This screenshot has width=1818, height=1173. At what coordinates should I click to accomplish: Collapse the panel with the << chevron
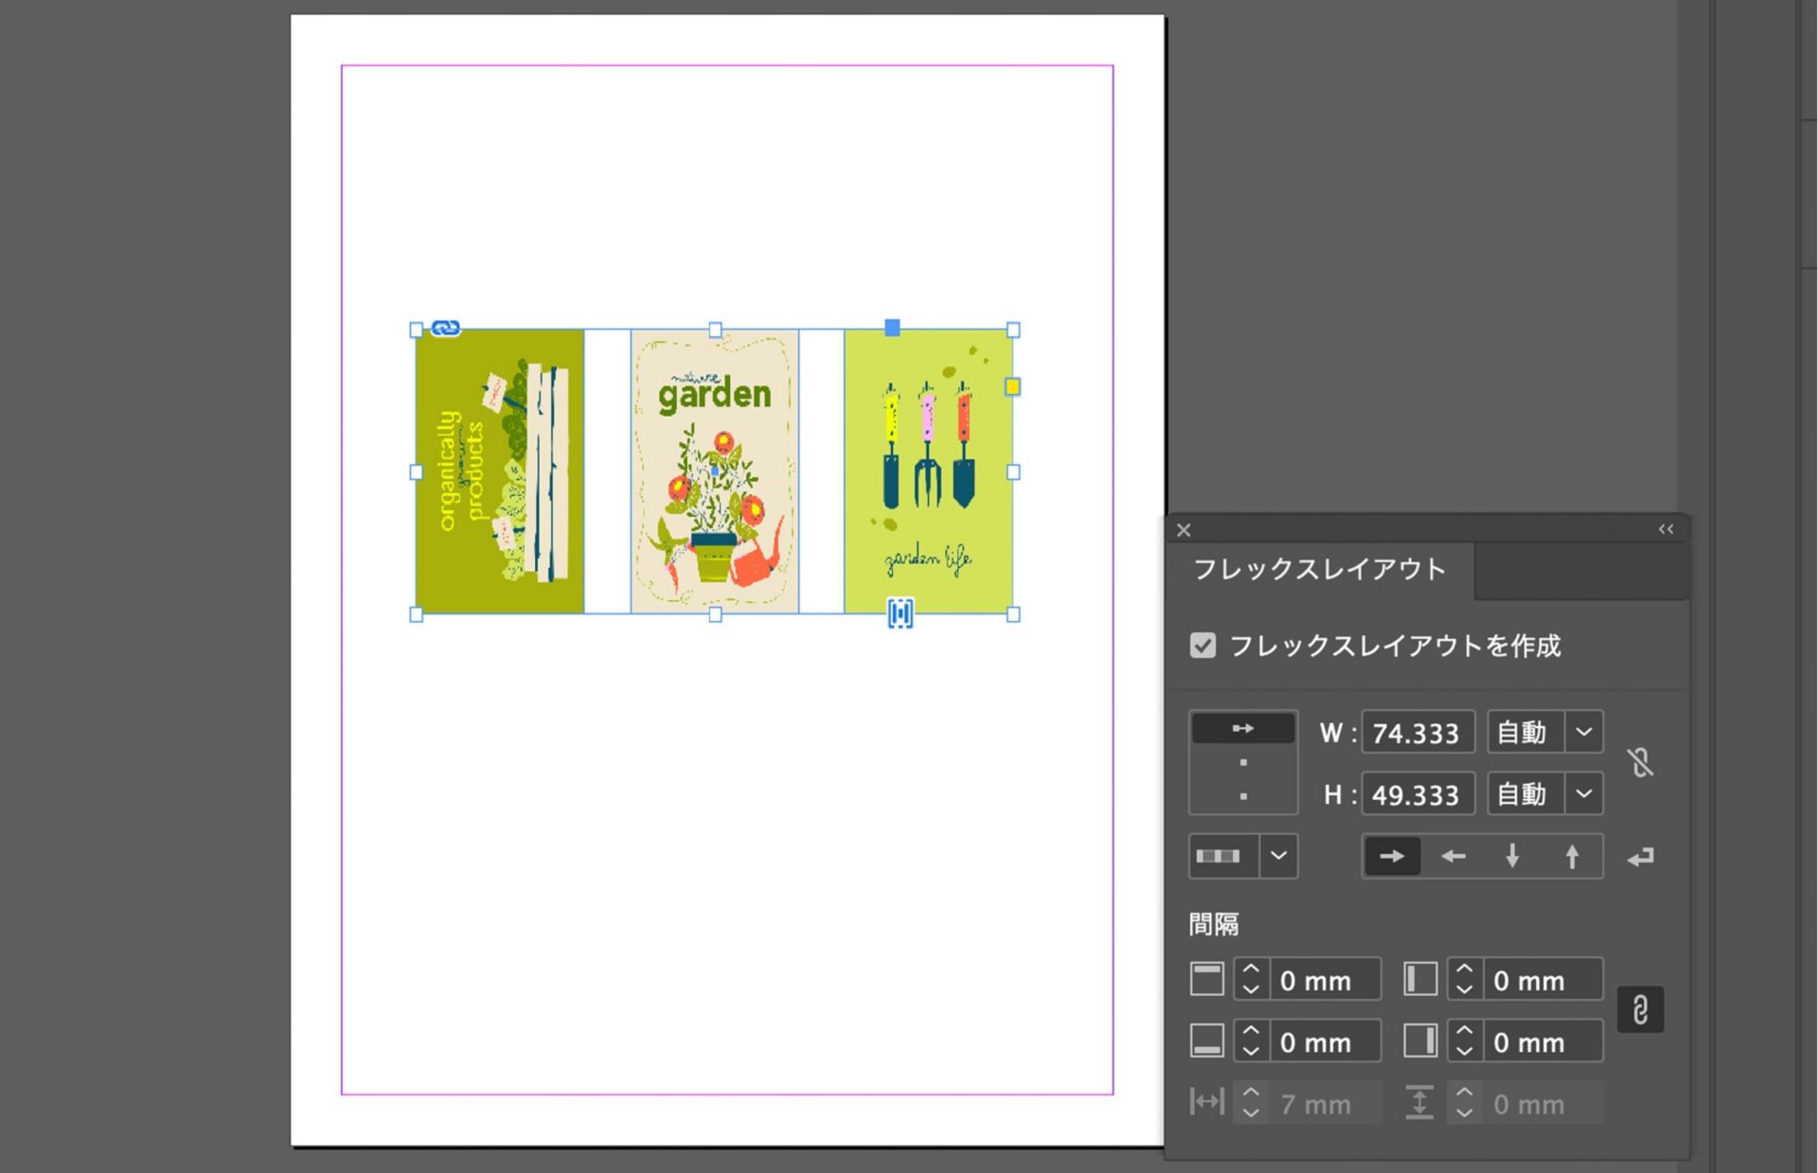pyautogui.click(x=1666, y=529)
